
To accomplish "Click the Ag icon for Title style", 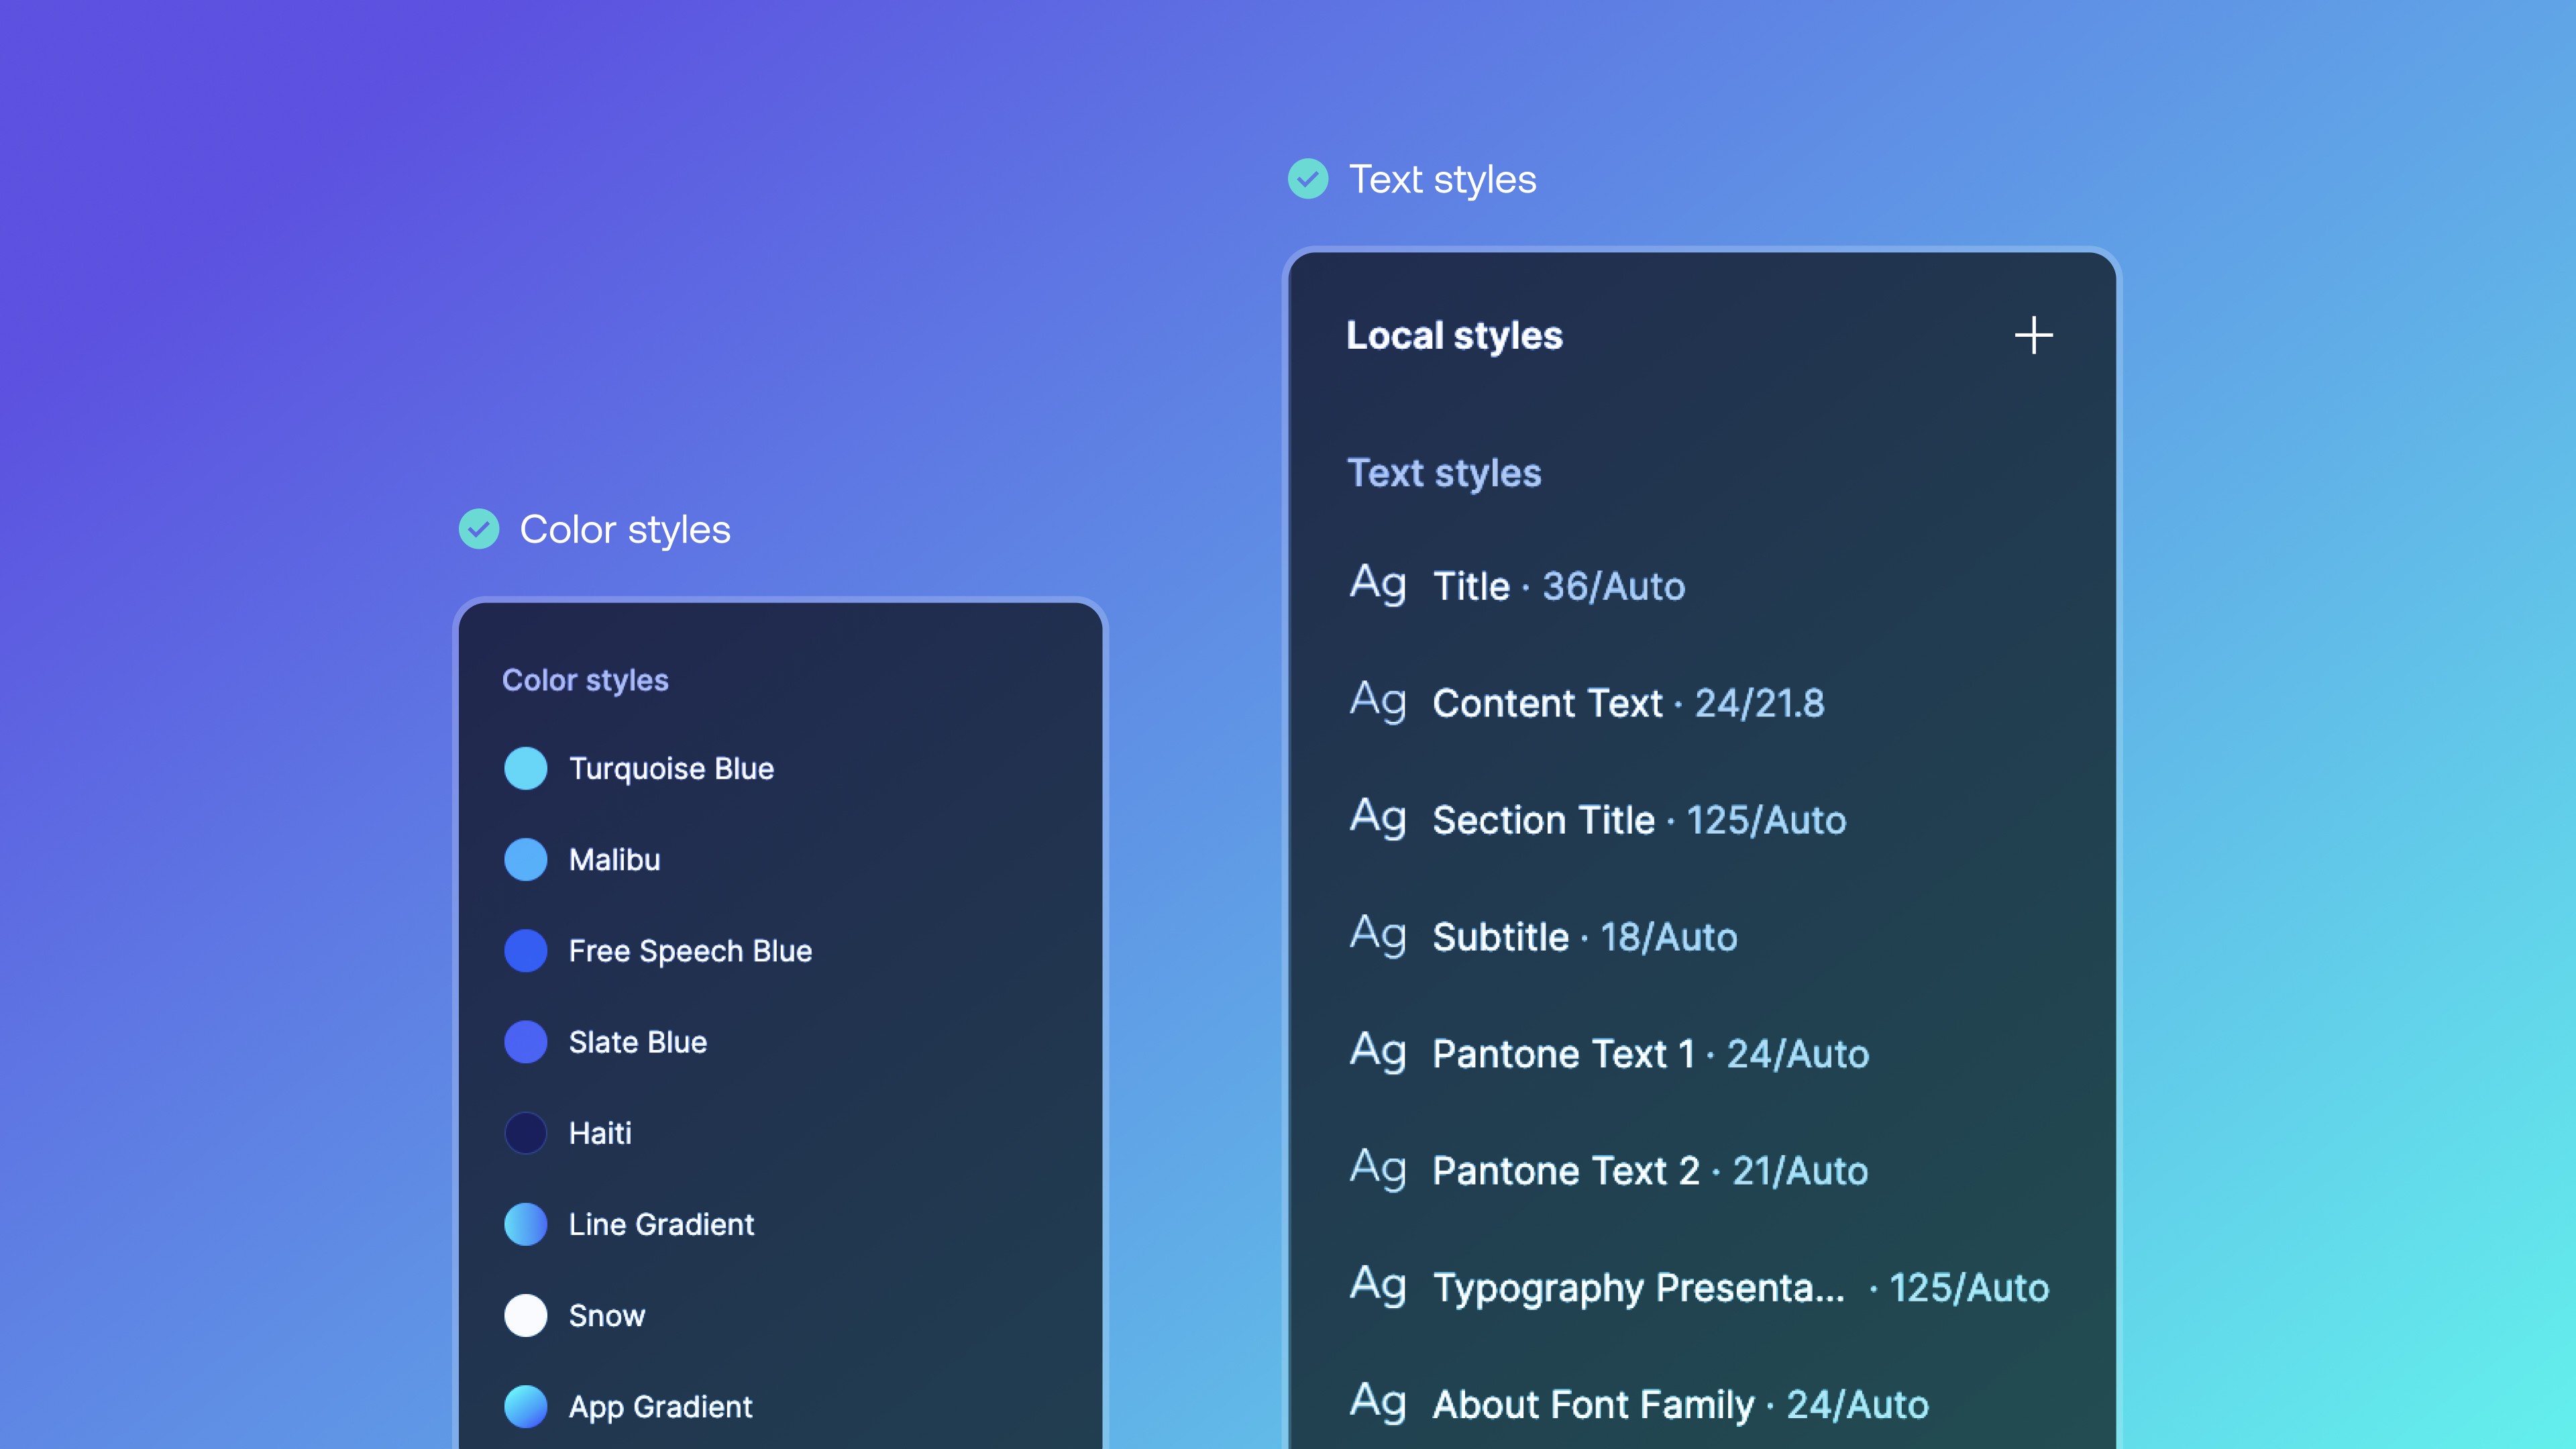I will (1377, 584).
